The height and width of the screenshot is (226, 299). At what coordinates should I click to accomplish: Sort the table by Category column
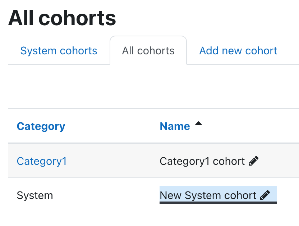[41, 126]
